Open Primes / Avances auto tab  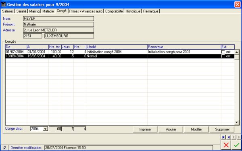[86, 11]
